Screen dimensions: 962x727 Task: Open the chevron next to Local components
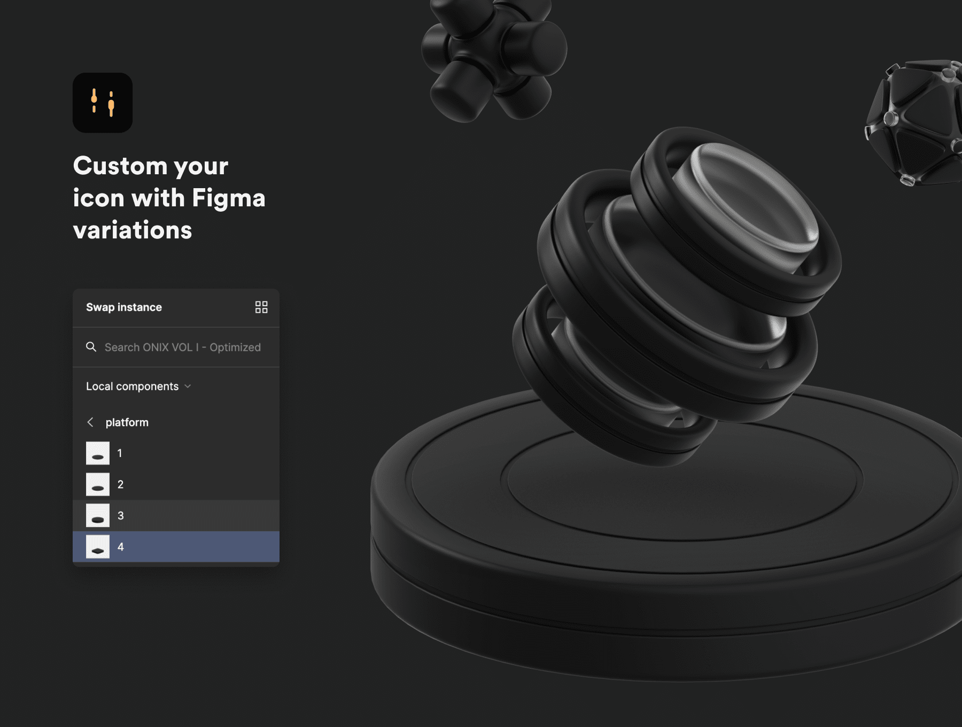188,386
